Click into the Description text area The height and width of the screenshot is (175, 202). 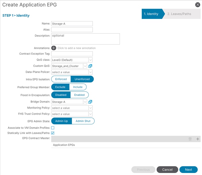[x=85, y=39]
